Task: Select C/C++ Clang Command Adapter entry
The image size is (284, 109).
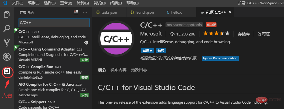Action: (x=53, y=54)
